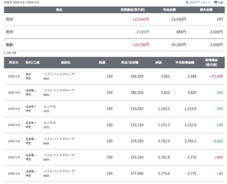Click the 379,350 settlement amount
227x184 pixels.
(x=137, y=141)
